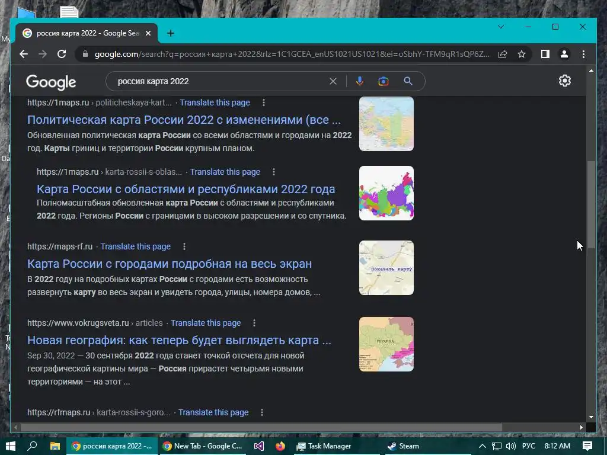View site info via the padlock icon

[x=85, y=54]
